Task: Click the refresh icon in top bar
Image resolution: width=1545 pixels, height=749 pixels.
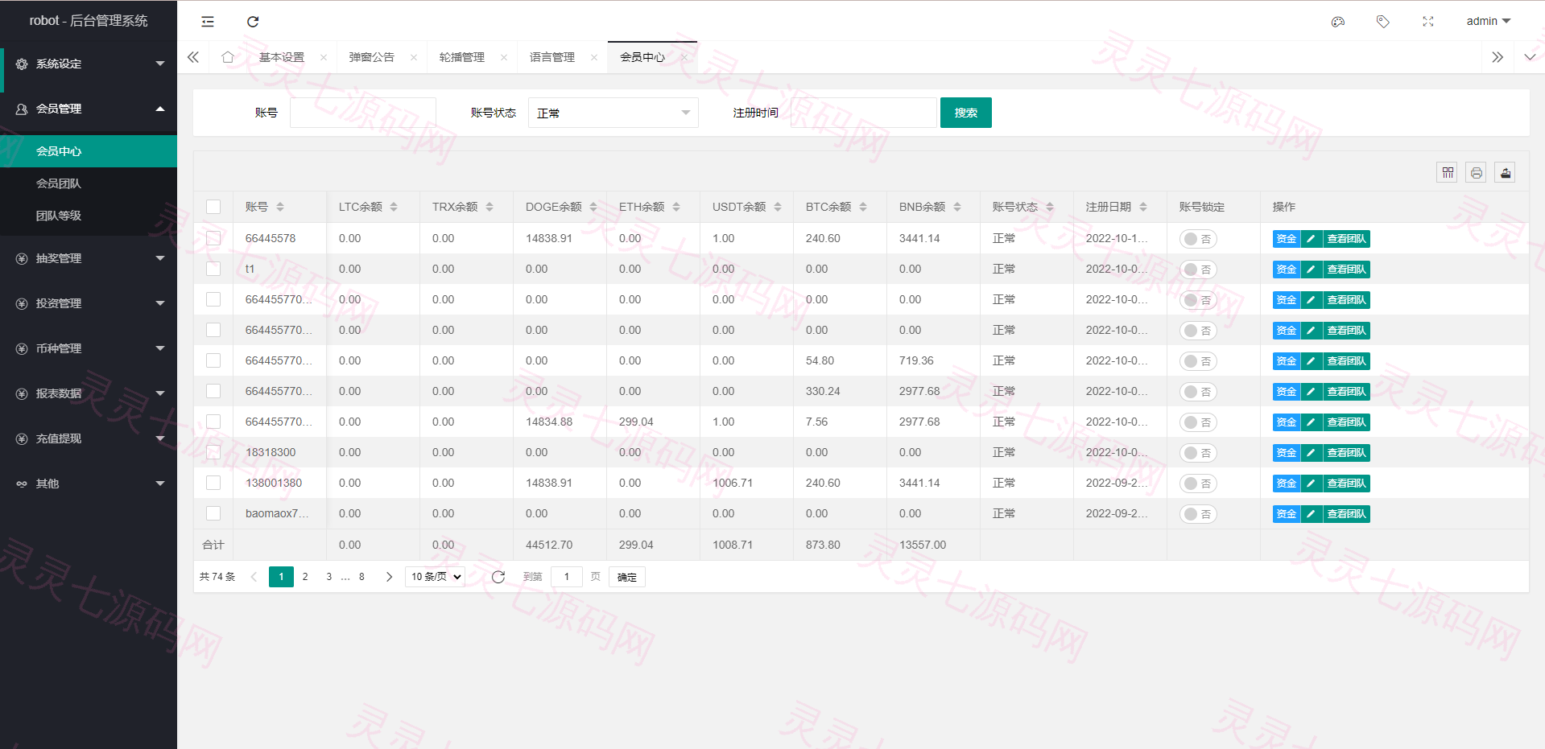Action: point(253,22)
